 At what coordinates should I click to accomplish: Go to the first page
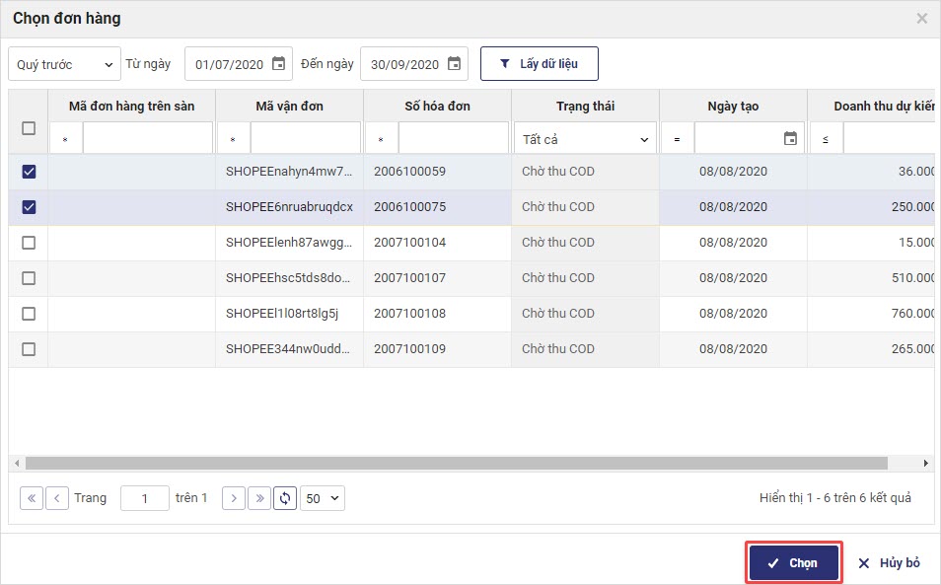point(32,498)
